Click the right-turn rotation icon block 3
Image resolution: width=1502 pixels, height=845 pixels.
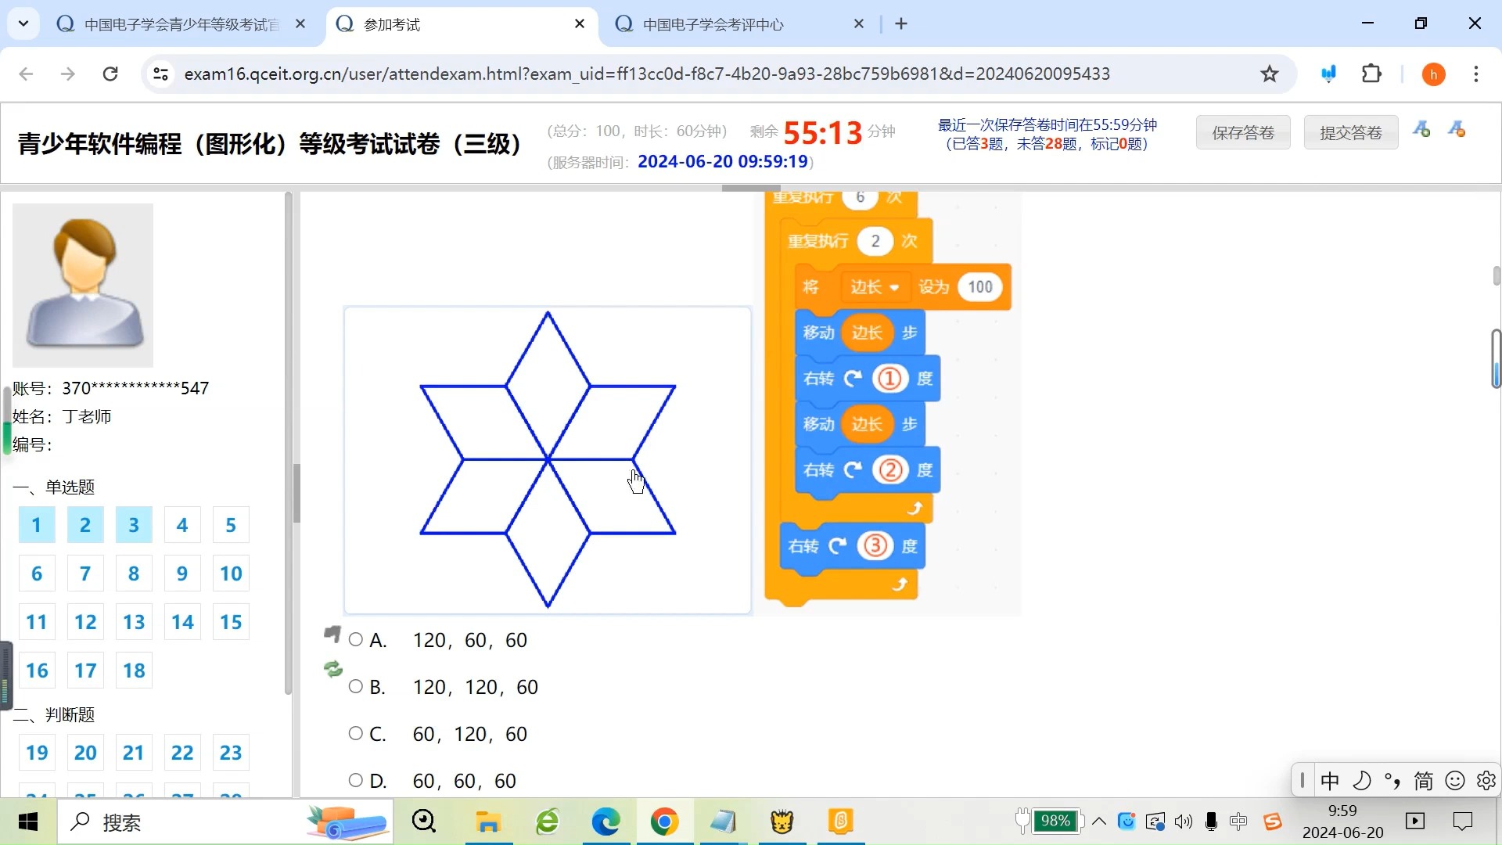839,548
